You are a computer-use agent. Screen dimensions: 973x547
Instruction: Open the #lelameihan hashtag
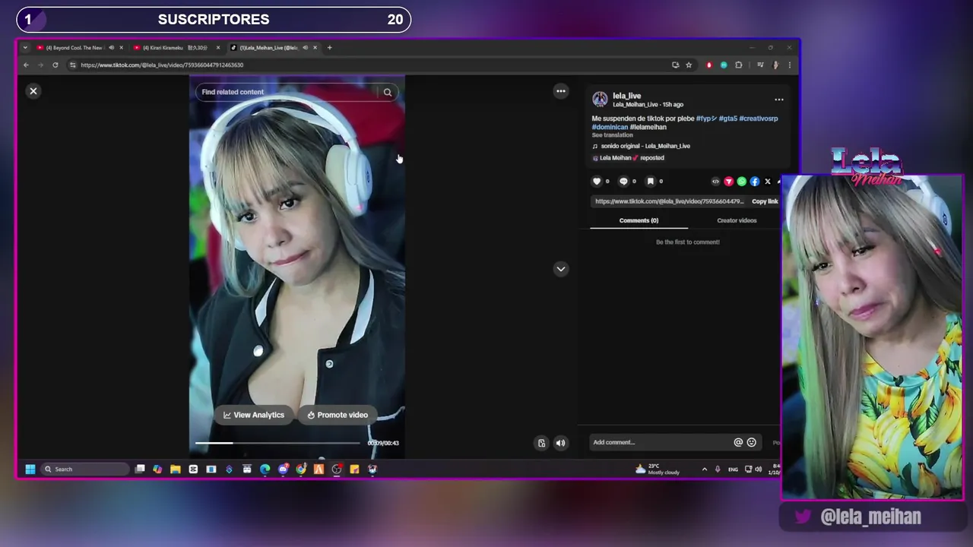click(x=648, y=127)
